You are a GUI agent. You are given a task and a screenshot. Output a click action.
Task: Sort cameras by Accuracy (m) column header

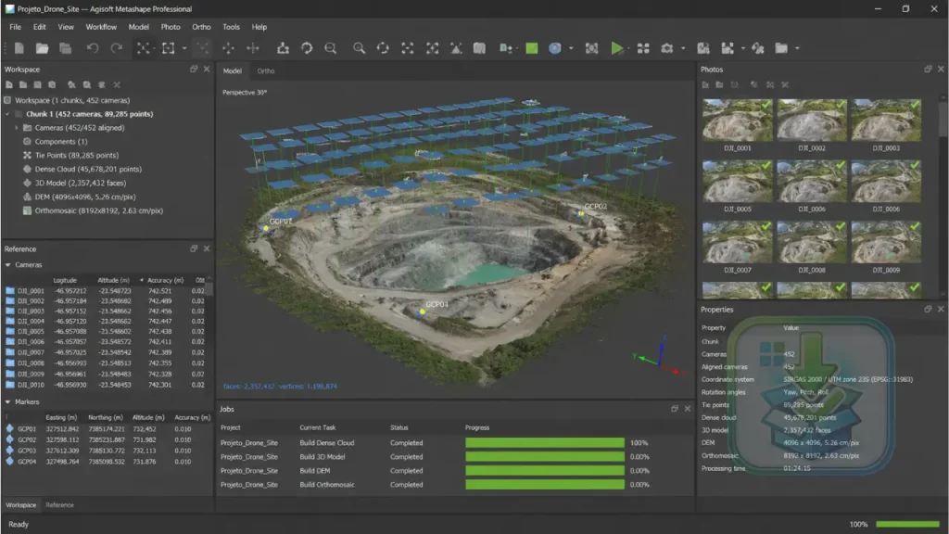[165, 280]
